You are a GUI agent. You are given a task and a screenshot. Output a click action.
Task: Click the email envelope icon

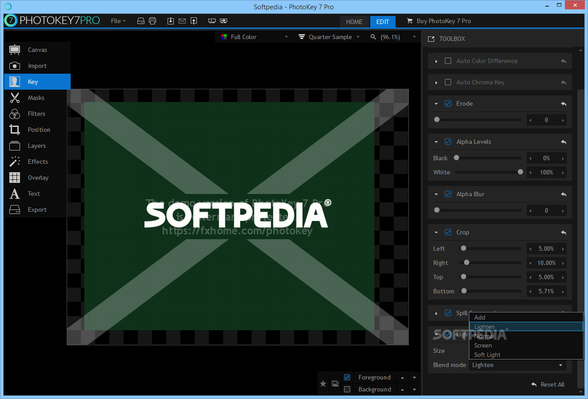pos(182,21)
